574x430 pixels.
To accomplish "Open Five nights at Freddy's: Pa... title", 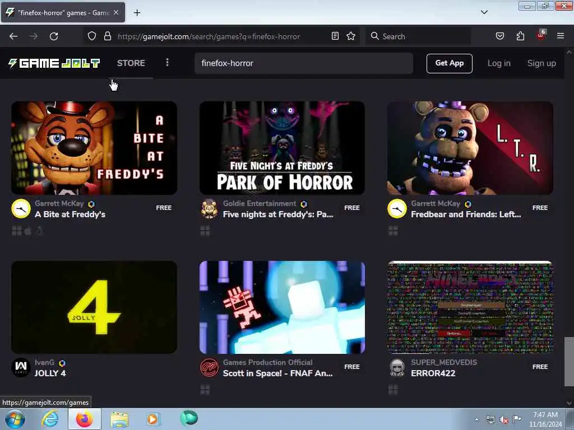I will [278, 214].
